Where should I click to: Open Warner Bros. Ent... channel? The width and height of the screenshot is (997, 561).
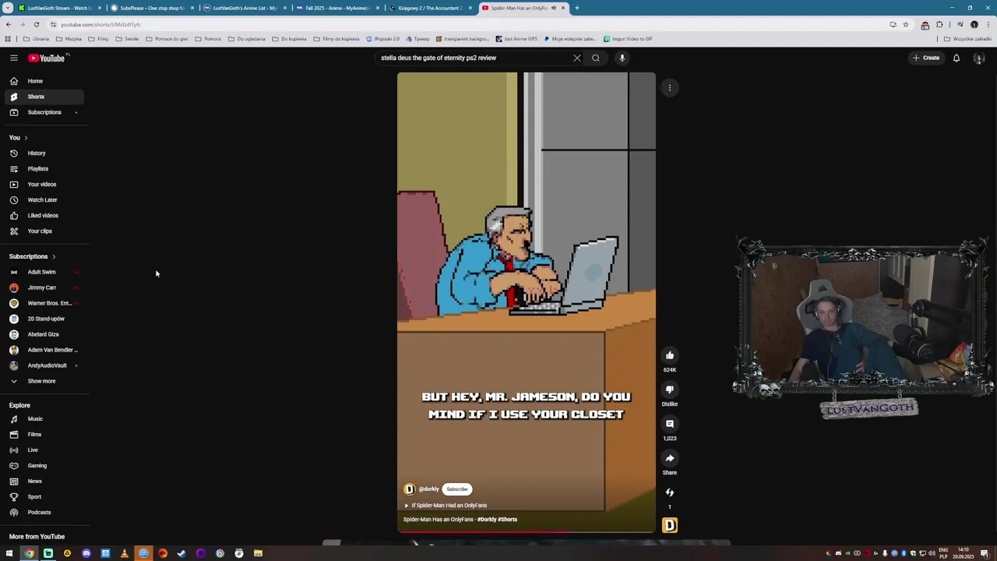[43, 303]
